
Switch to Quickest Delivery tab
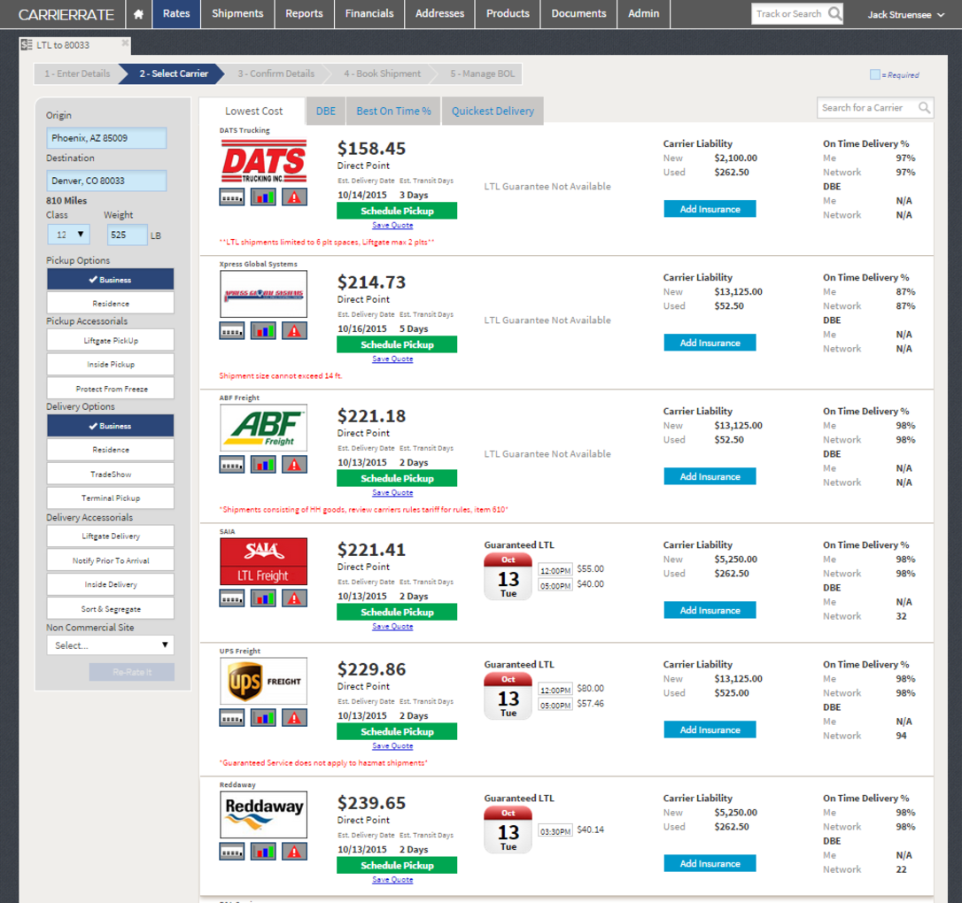coord(493,112)
